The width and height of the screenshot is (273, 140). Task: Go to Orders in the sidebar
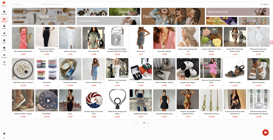(4, 27)
